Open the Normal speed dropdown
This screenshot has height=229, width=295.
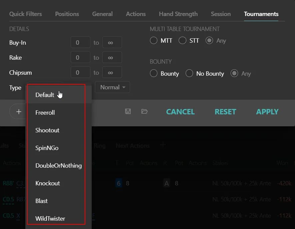tap(113, 87)
